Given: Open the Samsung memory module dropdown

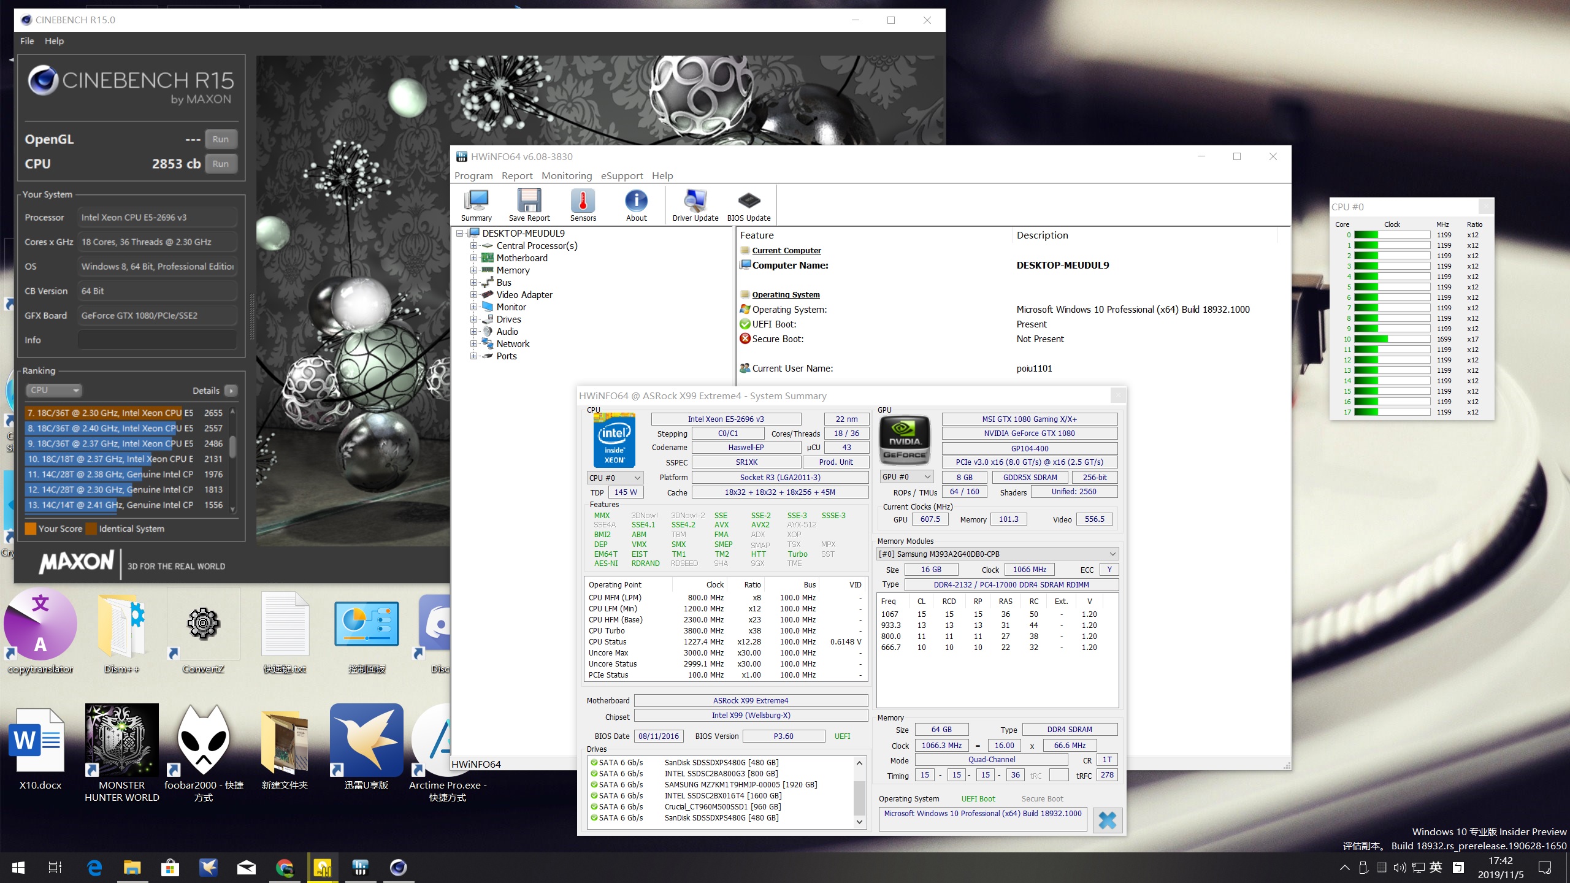Looking at the screenshot, I should pos(998,554).
